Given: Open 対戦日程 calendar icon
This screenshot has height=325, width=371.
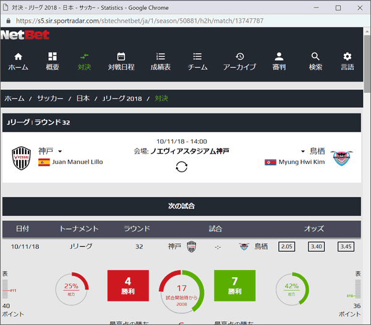Looking at the screenshot, I should tap(121, 56).
